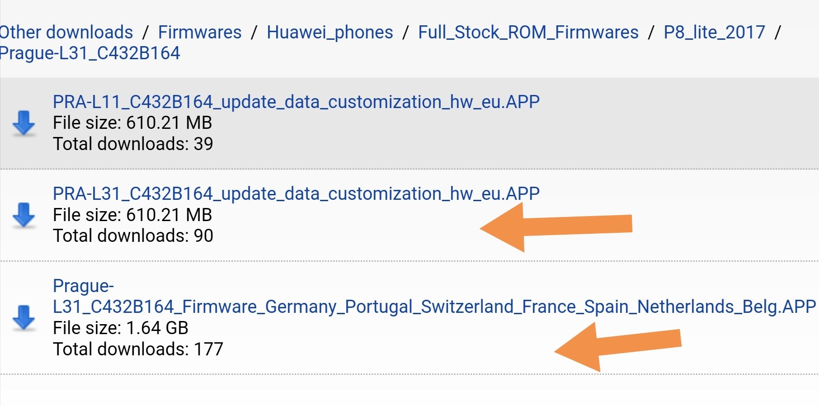The width and height of the screenshot is (819, 406).
Task: Open the P8_lite_2017 breadcrumb
Action: [x=714, y=33]
